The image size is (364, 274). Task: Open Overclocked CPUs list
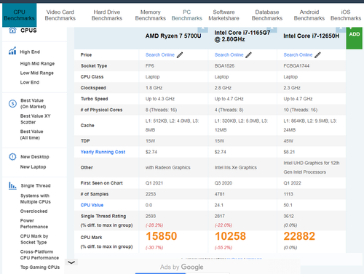coord(33,211)
